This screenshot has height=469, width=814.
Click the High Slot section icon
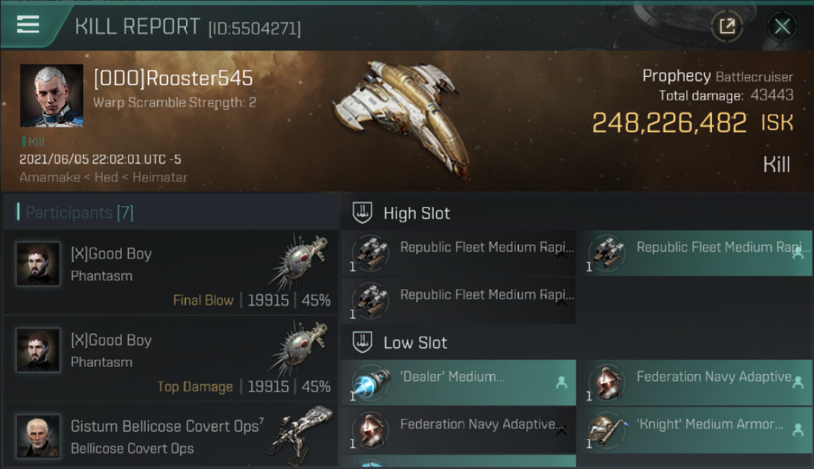(363, 213)
